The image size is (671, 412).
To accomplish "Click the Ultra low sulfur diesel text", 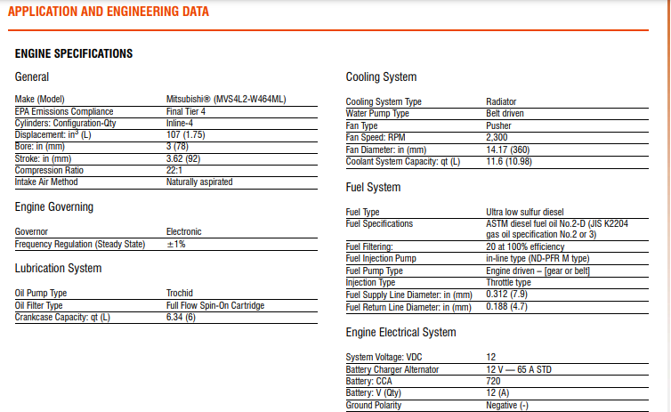I will [x=525, y=212].
